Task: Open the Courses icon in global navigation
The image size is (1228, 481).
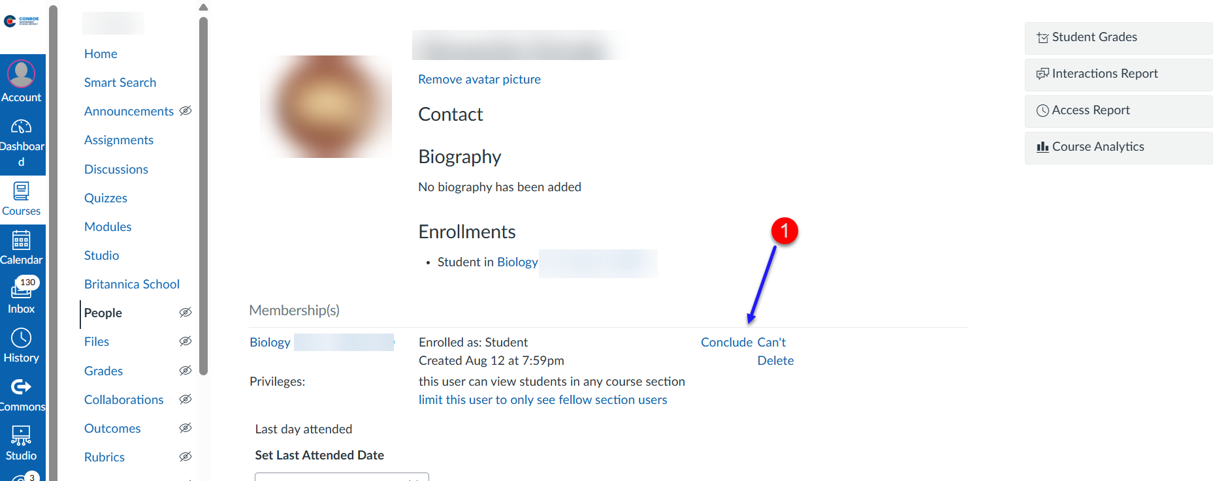Action: pyautogui.click(x=21, y=191)
